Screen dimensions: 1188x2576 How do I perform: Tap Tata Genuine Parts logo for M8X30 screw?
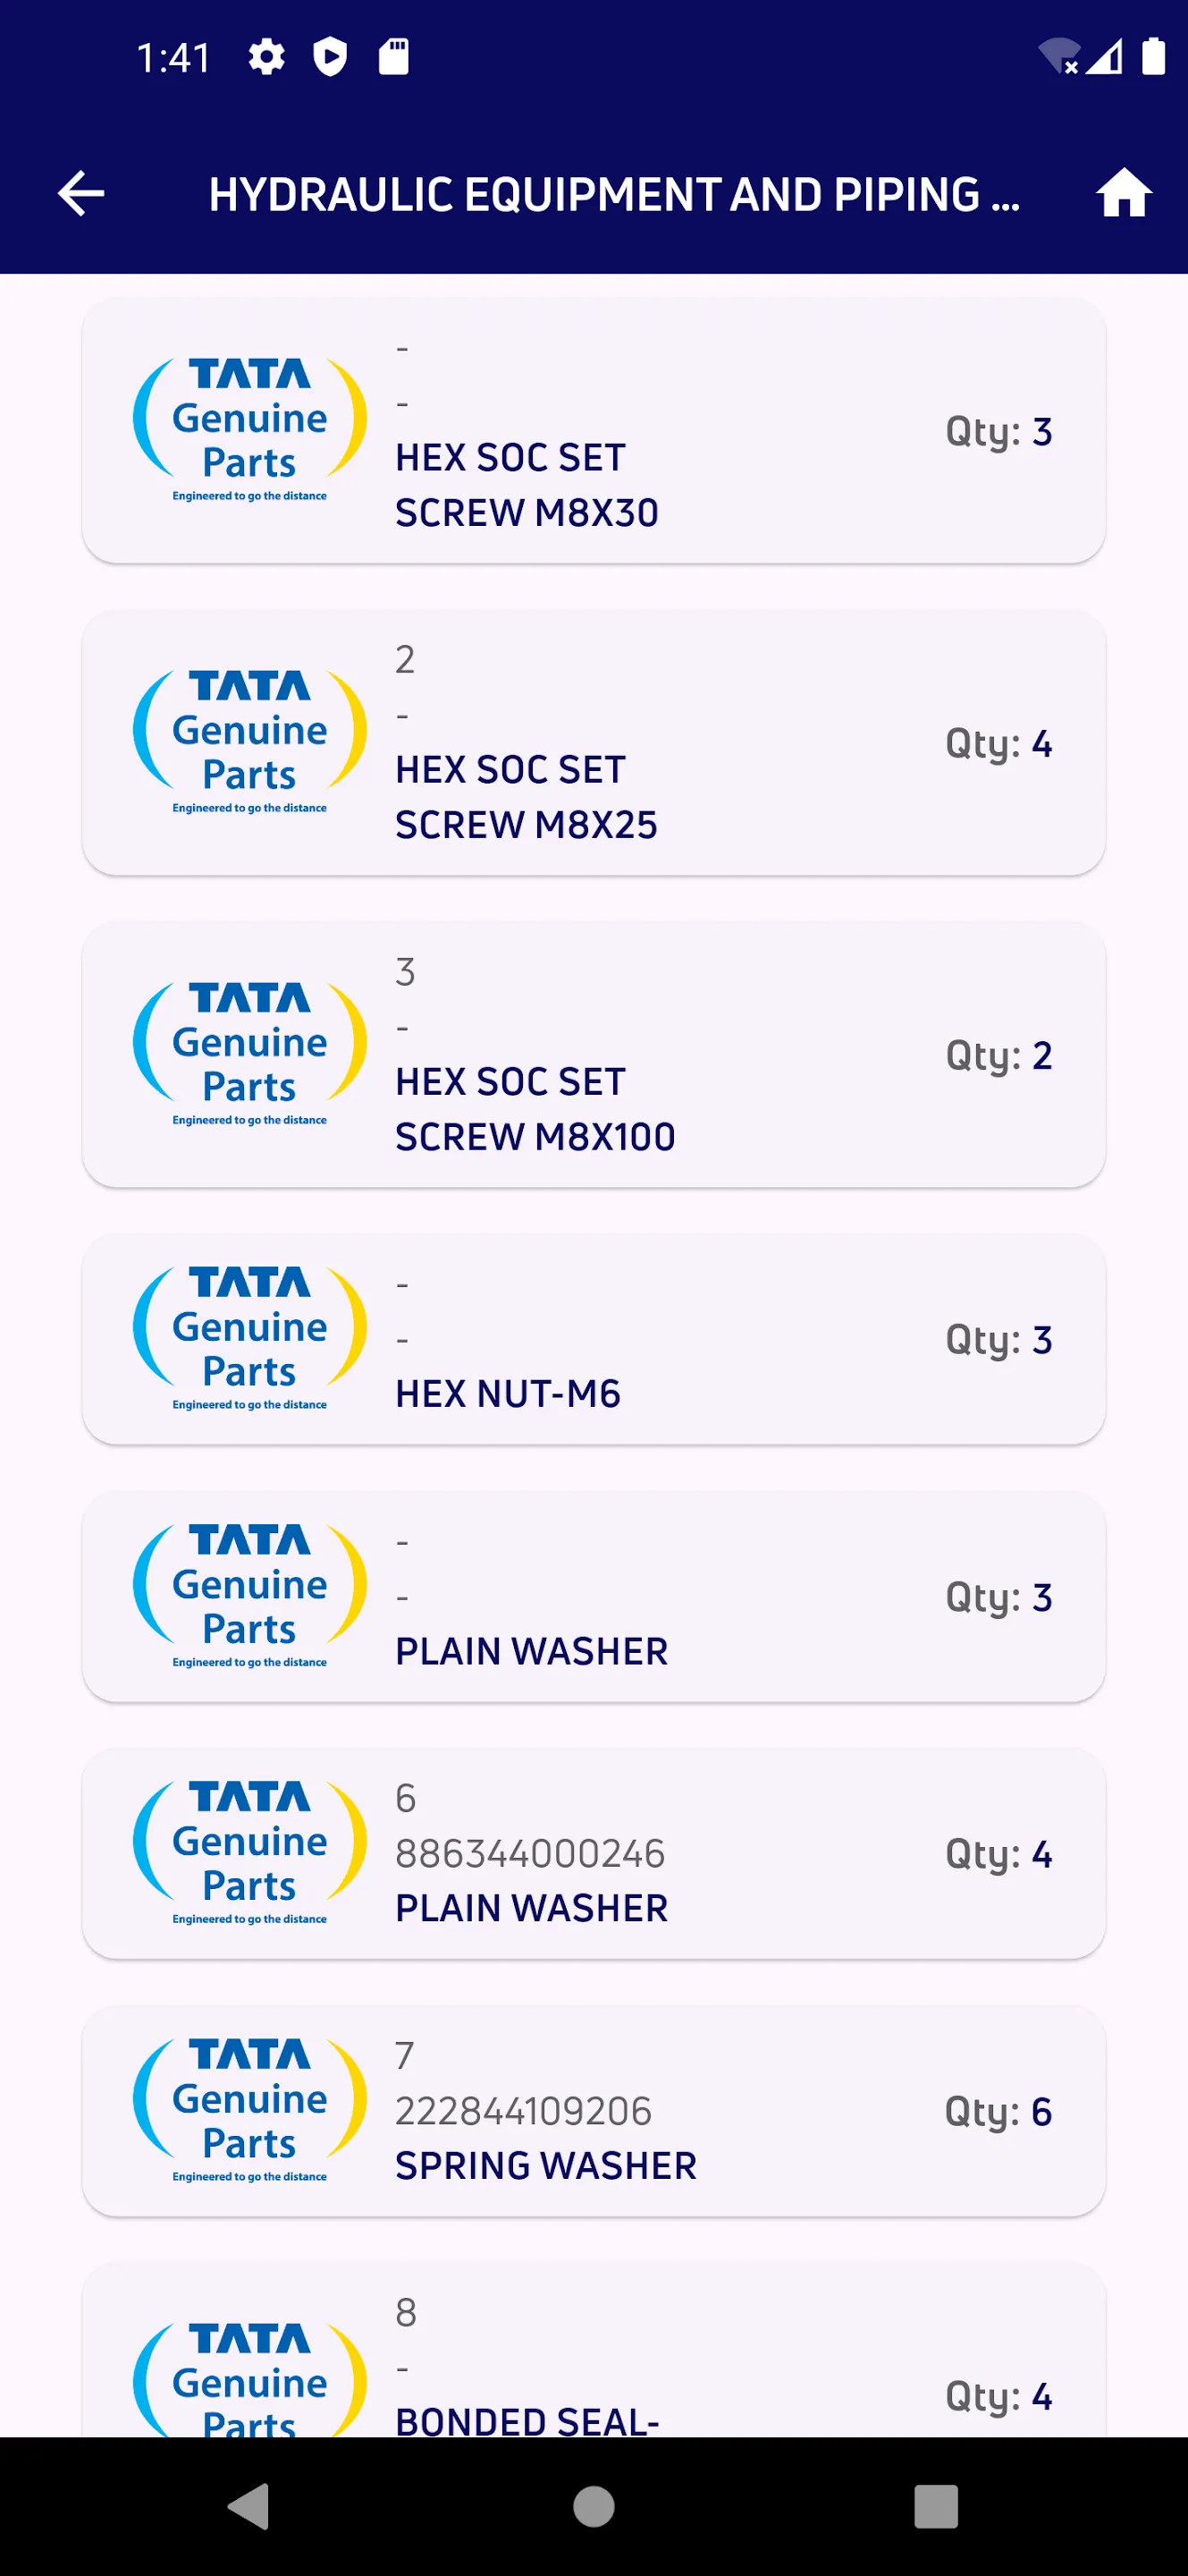coord(249,430)
